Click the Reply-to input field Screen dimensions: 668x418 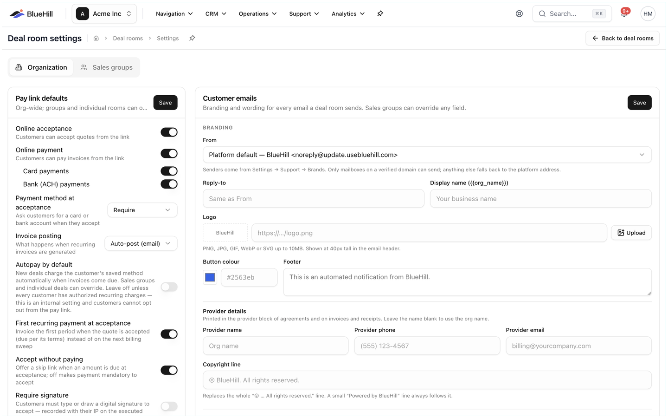[x=314, y=198]
